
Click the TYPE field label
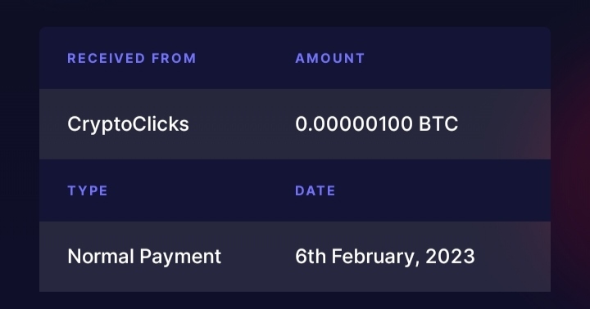click(x=88, y=190)
